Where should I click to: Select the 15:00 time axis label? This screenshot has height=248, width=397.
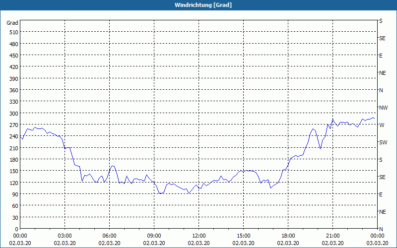point(243,236)
